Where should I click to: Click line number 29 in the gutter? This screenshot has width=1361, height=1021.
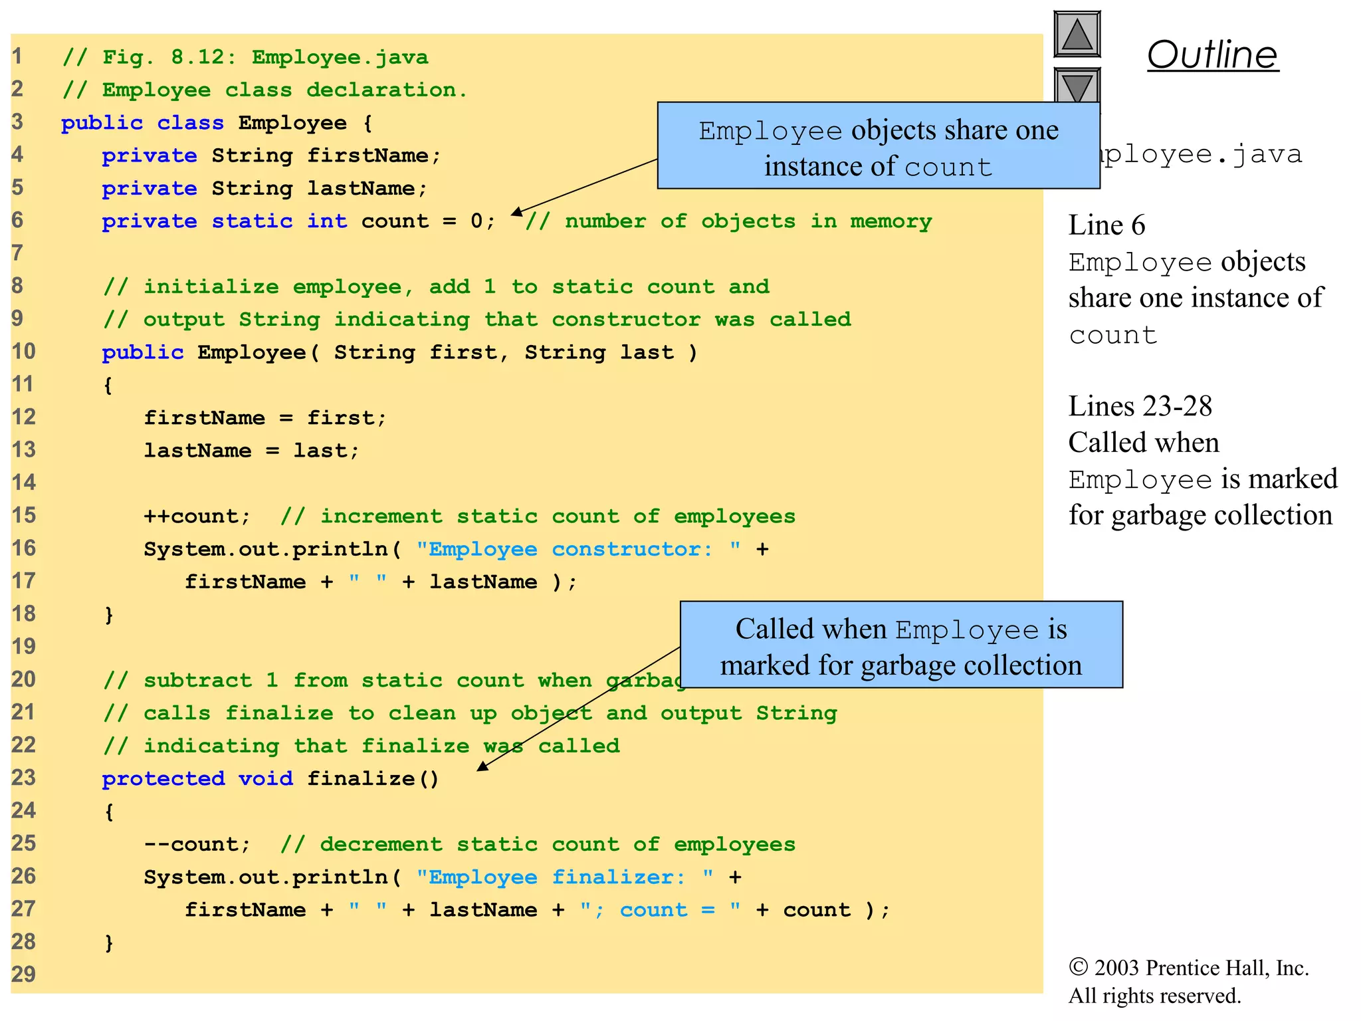click(x=23, y=974)
